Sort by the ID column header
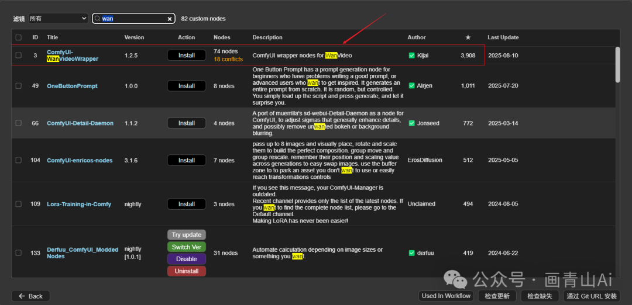 36,37
